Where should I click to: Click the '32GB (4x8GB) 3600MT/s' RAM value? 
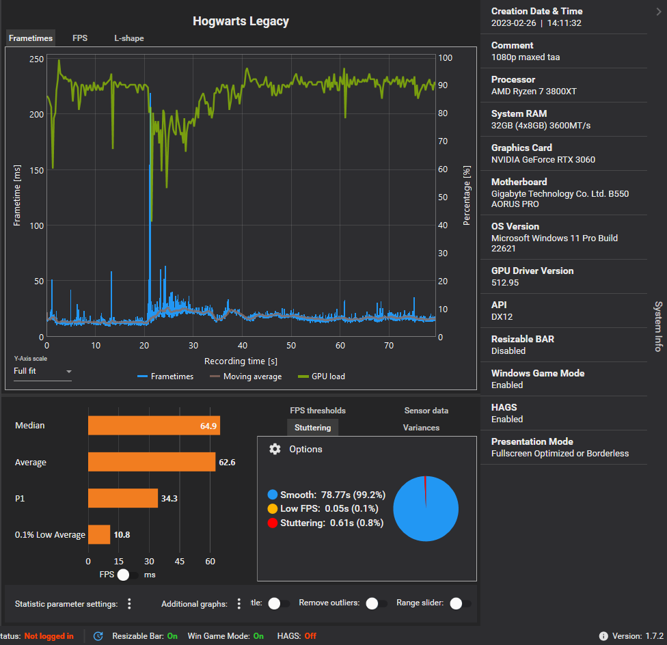point(541,126)
